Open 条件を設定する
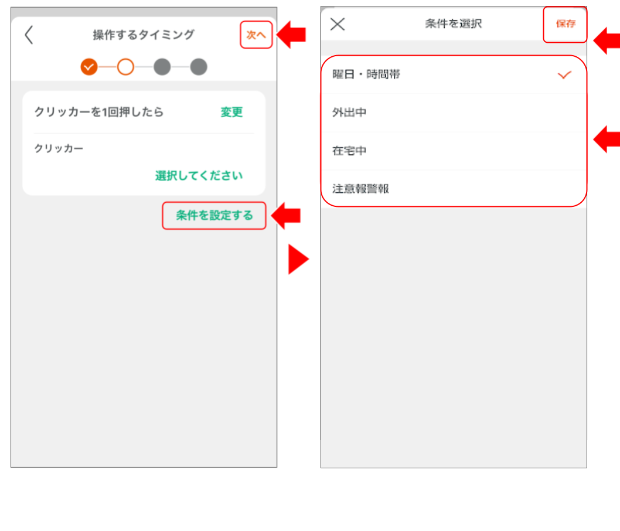Screen dimensions: 620x531 (x=214, y=216)
